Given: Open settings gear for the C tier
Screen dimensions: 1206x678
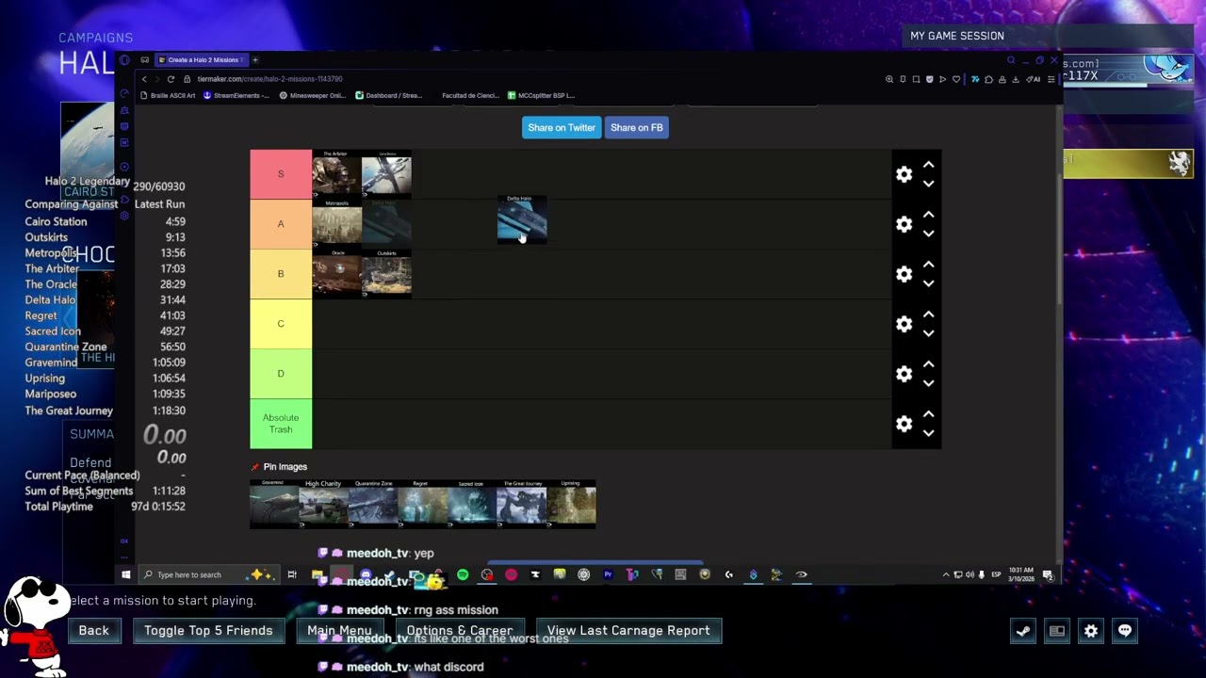Looking at the screenshot, I should [x=904, y=324].
